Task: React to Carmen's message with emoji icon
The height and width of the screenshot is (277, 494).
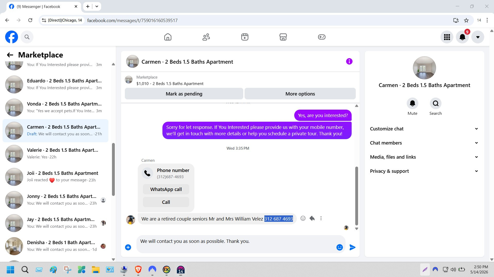Action: point(303,218)
